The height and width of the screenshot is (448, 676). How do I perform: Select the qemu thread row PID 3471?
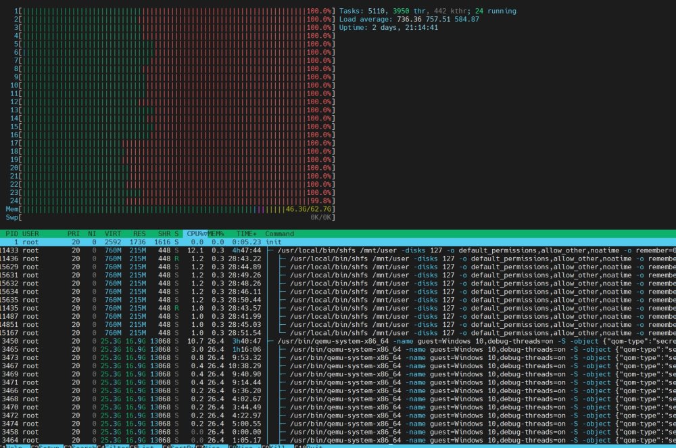(x=338, y=382)
